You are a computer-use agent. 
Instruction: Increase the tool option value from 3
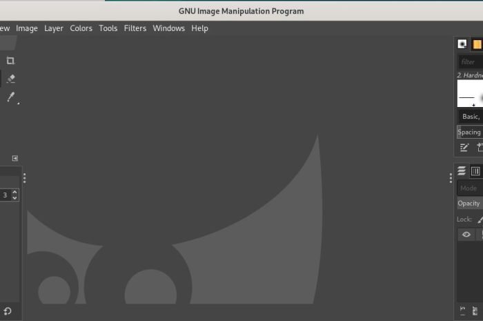pyautogui.click(x=14, y=192)
